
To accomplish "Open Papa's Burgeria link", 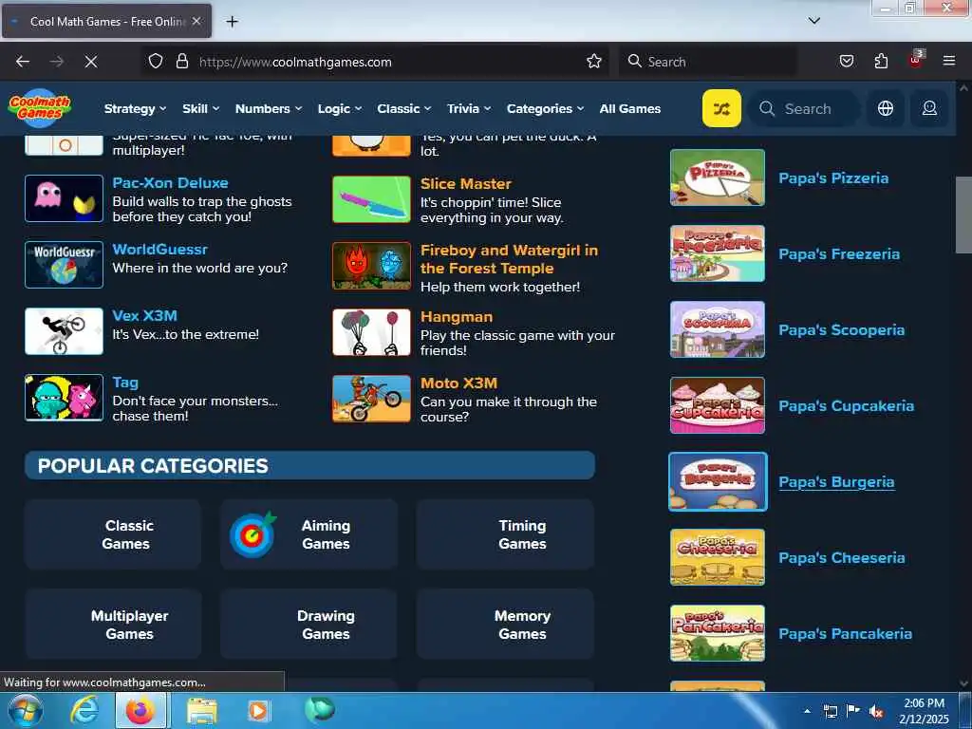I will point(836,481).
